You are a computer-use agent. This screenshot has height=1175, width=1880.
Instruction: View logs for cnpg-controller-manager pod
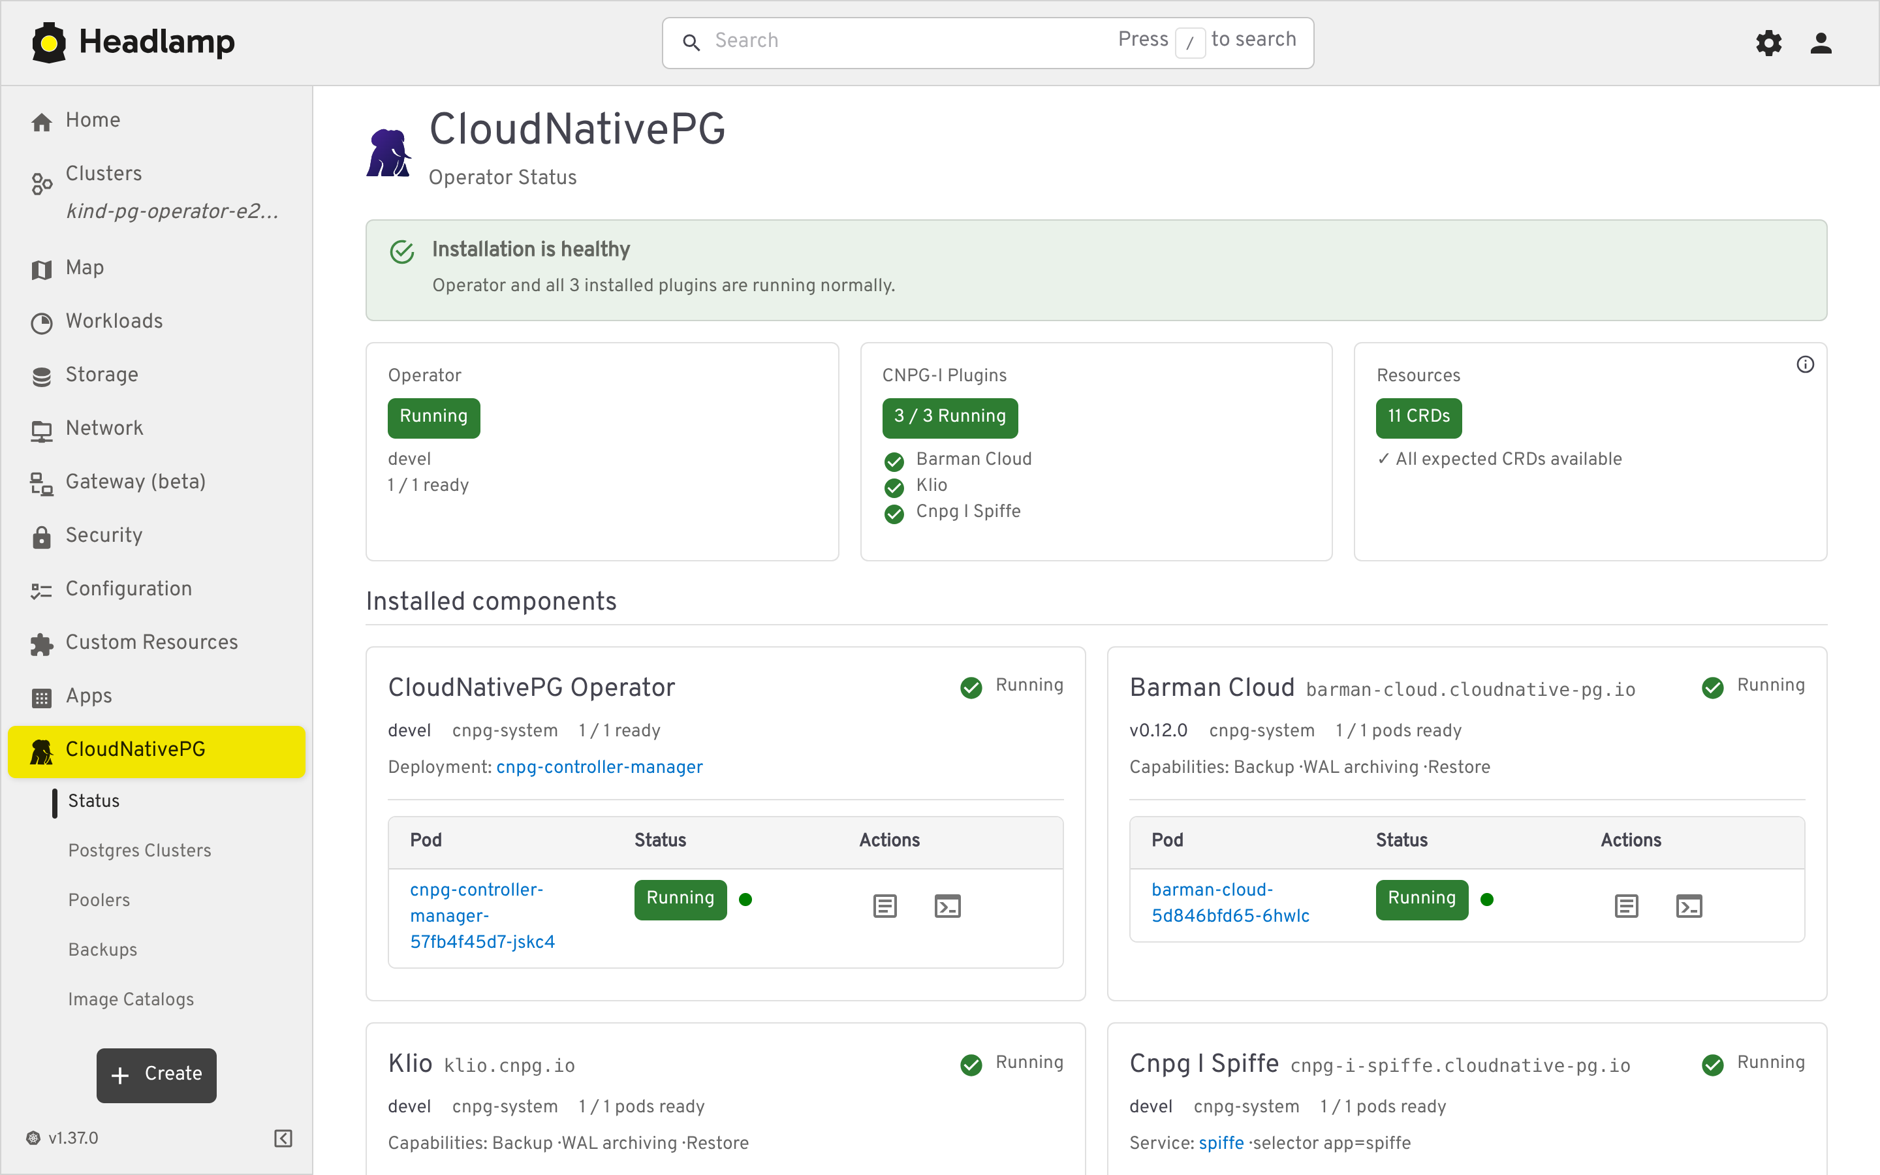(x=885, y=905)
